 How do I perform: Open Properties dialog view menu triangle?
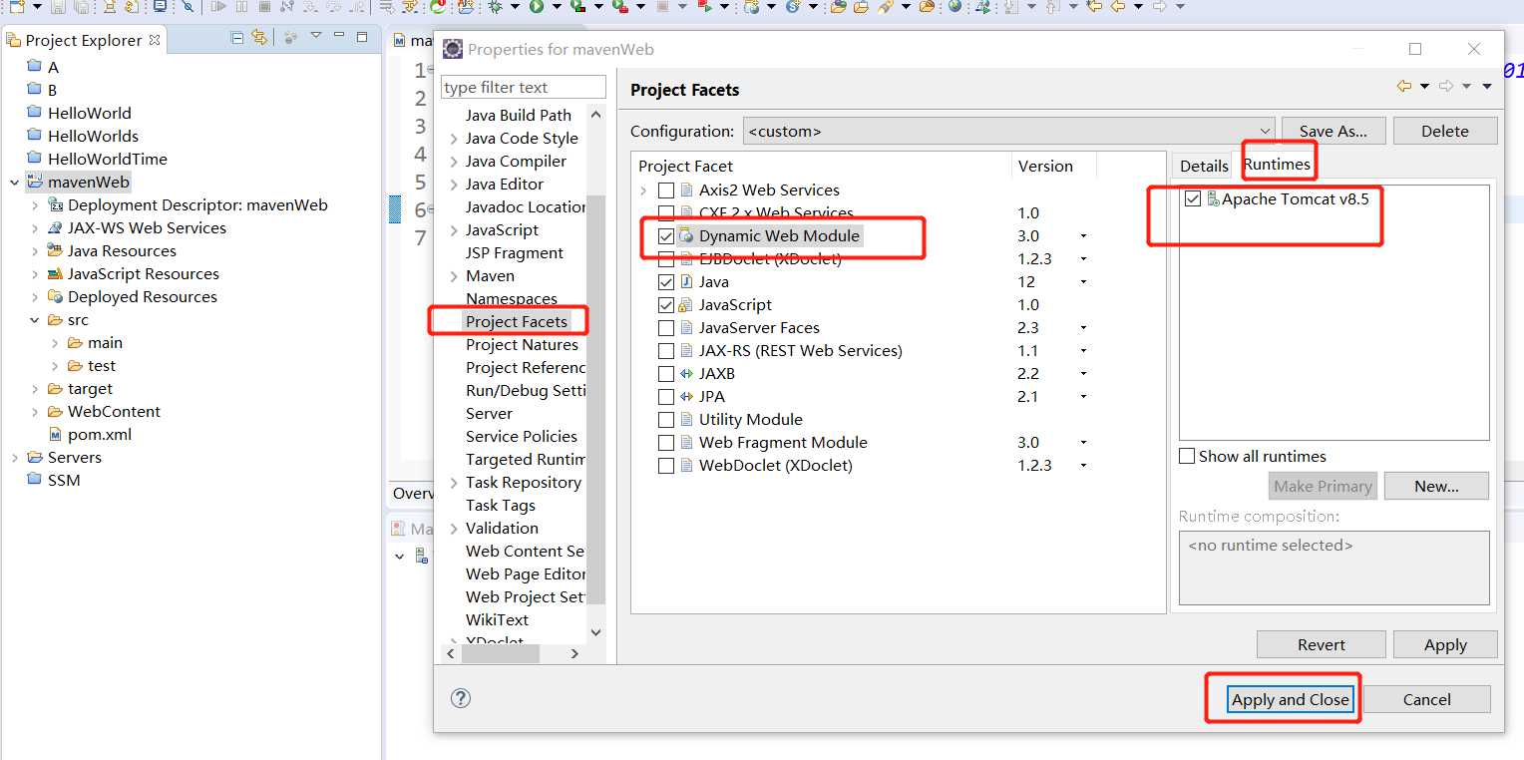click(1487, 87)
